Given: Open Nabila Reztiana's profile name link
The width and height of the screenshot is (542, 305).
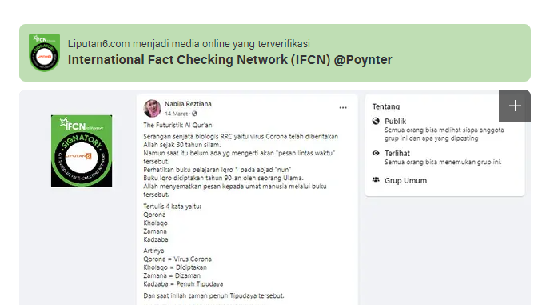Looking at the screenshot, I should tap(188, 104).
